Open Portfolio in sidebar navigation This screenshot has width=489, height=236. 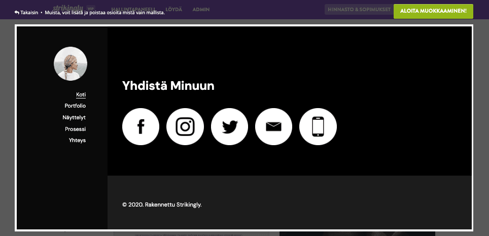(x=75, y=106)
